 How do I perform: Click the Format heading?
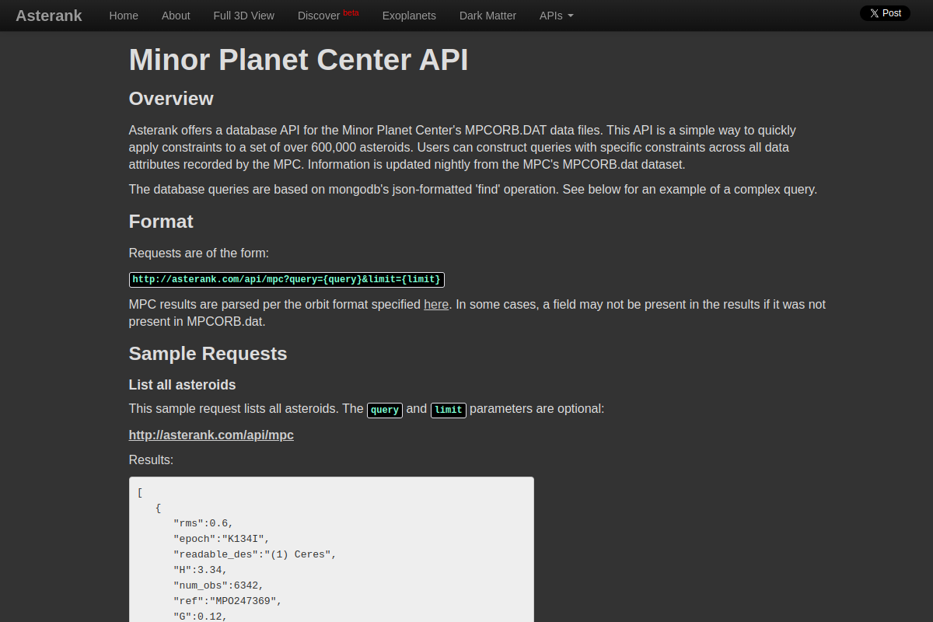(x=161, y=222)
